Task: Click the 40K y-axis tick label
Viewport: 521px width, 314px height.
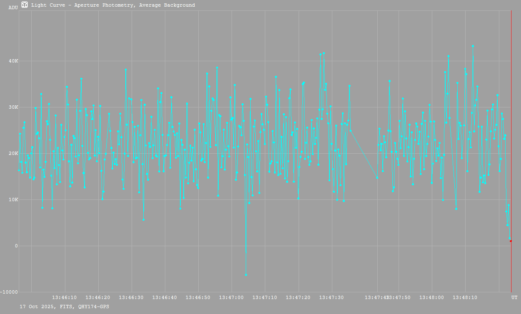Action: pyautogui.click(x=13, y=61)
